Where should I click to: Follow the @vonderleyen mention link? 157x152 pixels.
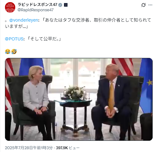24,20
